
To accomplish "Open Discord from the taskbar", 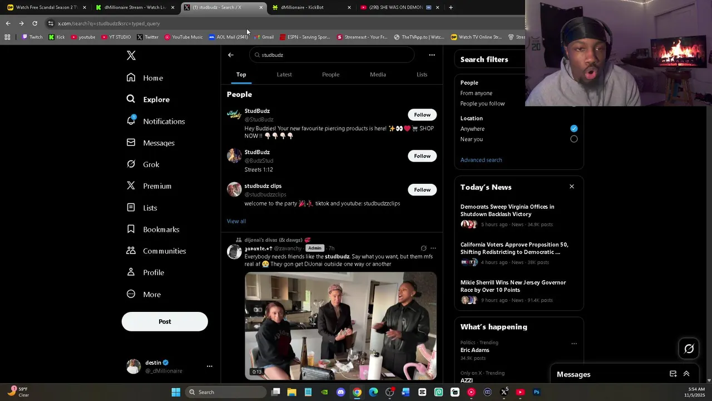I will click(341, 392).
